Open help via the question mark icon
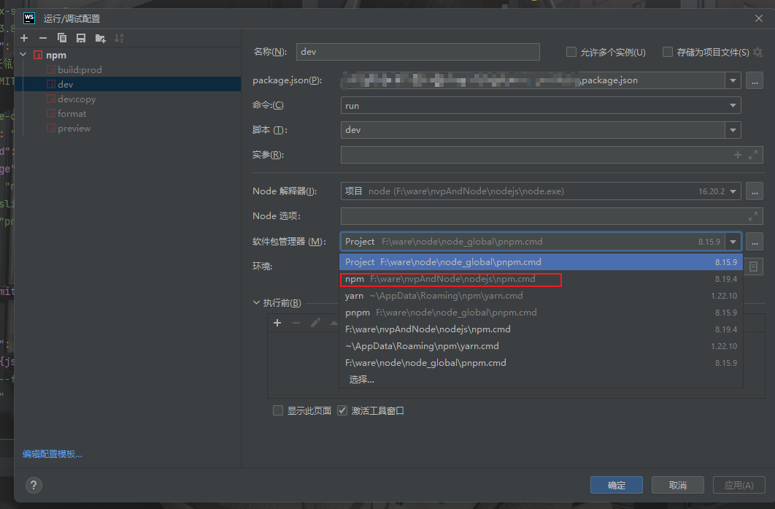 point(34,485)
